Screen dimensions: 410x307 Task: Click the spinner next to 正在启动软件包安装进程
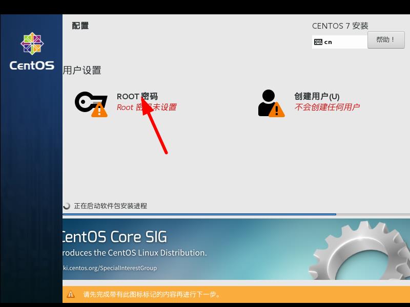tap(67, 206)
